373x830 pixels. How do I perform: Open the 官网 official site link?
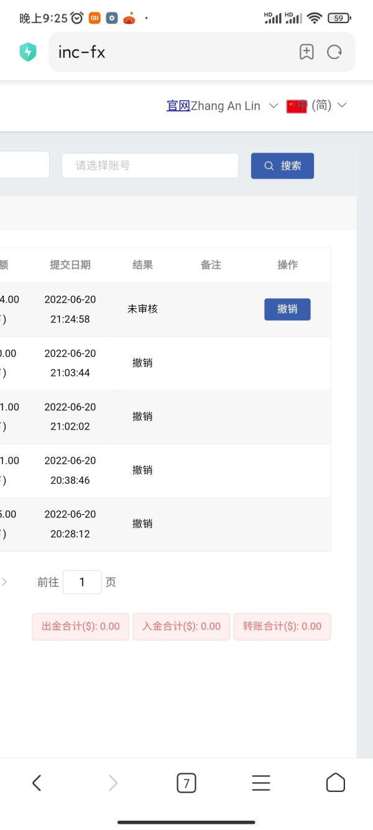[x=178, y=106]
